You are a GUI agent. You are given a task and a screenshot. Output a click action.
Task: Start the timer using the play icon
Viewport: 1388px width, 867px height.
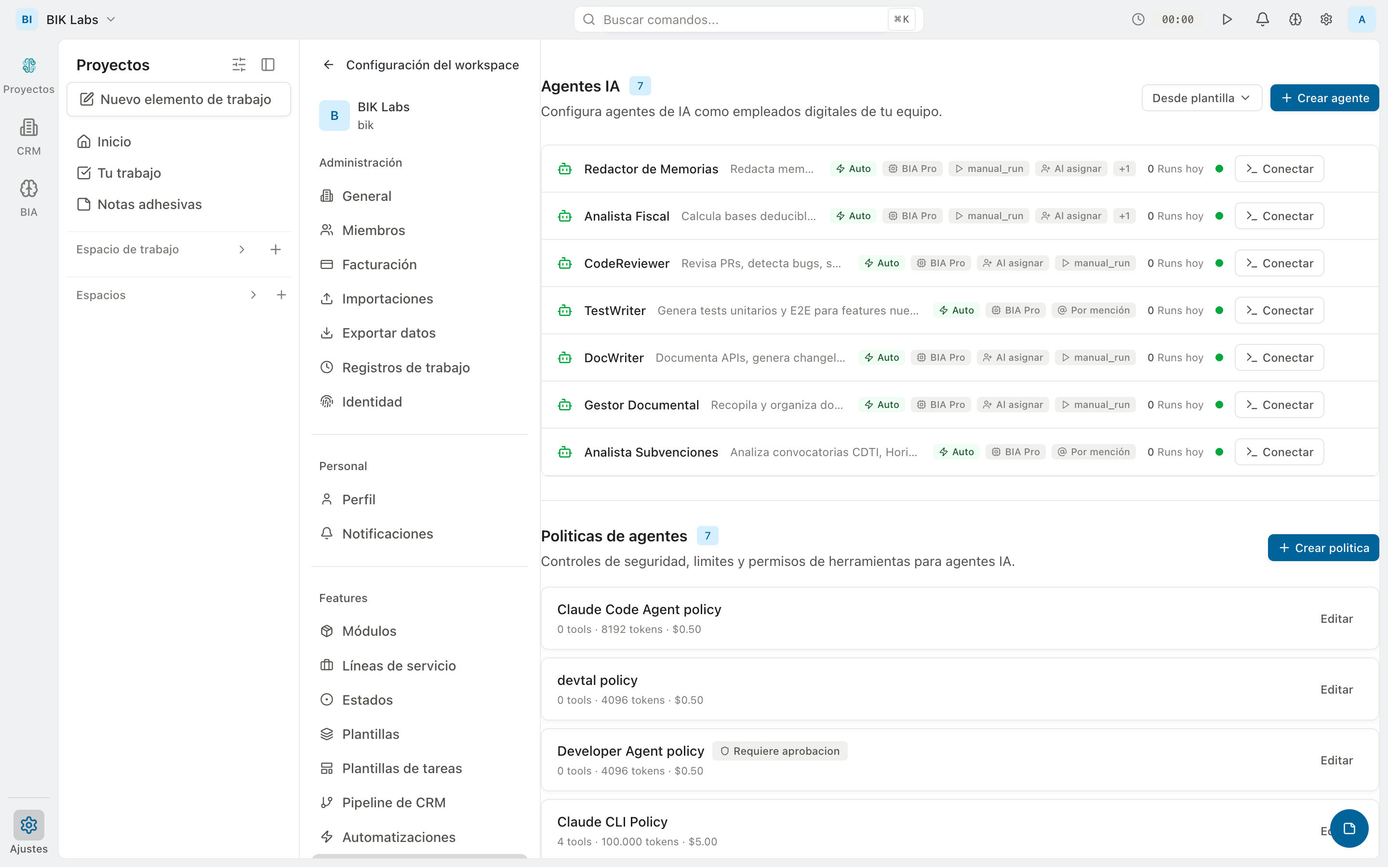[x=1228, y=19]
